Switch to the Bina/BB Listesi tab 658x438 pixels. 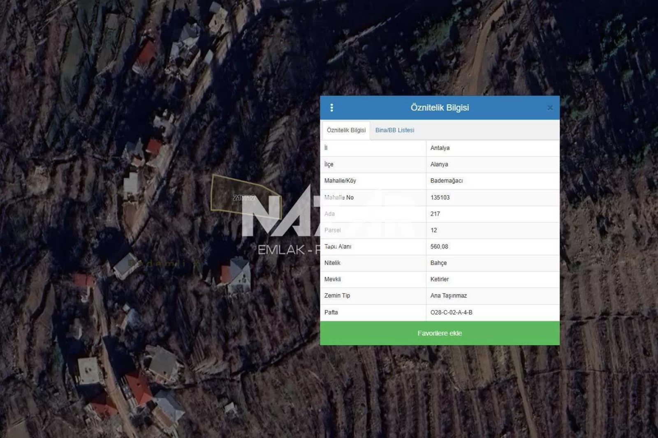point(394,130)
